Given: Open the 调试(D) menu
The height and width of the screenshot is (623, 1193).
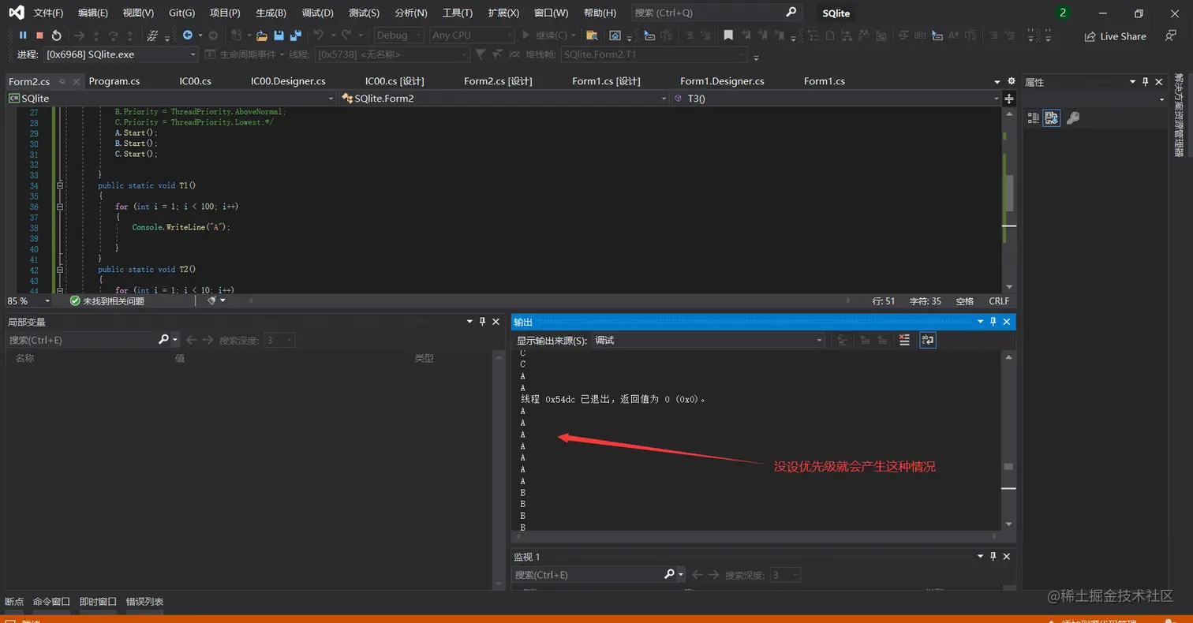Looking at the screenshot, I should (x=317, y=13).
